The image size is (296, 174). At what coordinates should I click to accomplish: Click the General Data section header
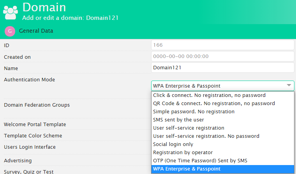36,31
